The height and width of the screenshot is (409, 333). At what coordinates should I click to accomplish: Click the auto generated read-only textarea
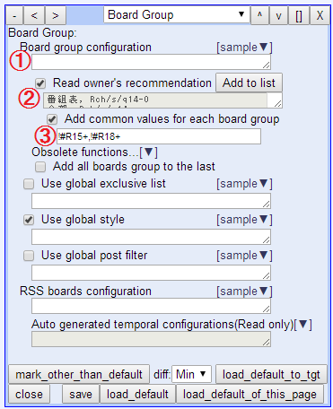coord(151,339)
